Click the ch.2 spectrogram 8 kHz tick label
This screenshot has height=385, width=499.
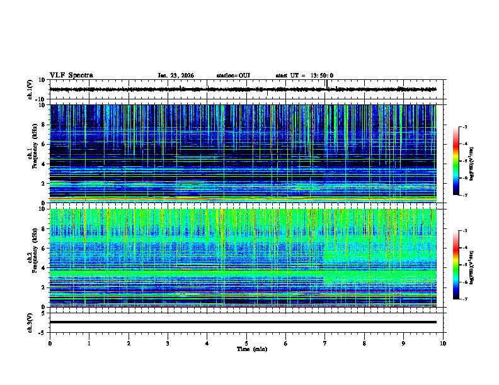43,229
